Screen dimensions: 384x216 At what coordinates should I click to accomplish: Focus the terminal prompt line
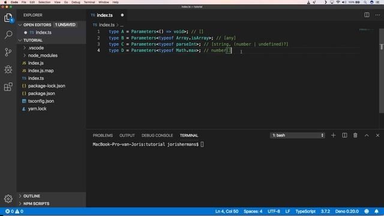(x=148, y=145)
